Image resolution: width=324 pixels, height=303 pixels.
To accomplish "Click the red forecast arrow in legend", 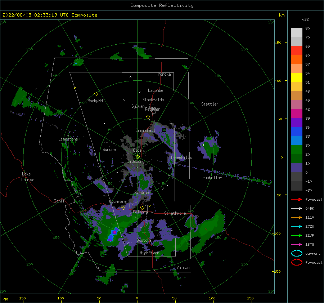I will pos(297,199).
